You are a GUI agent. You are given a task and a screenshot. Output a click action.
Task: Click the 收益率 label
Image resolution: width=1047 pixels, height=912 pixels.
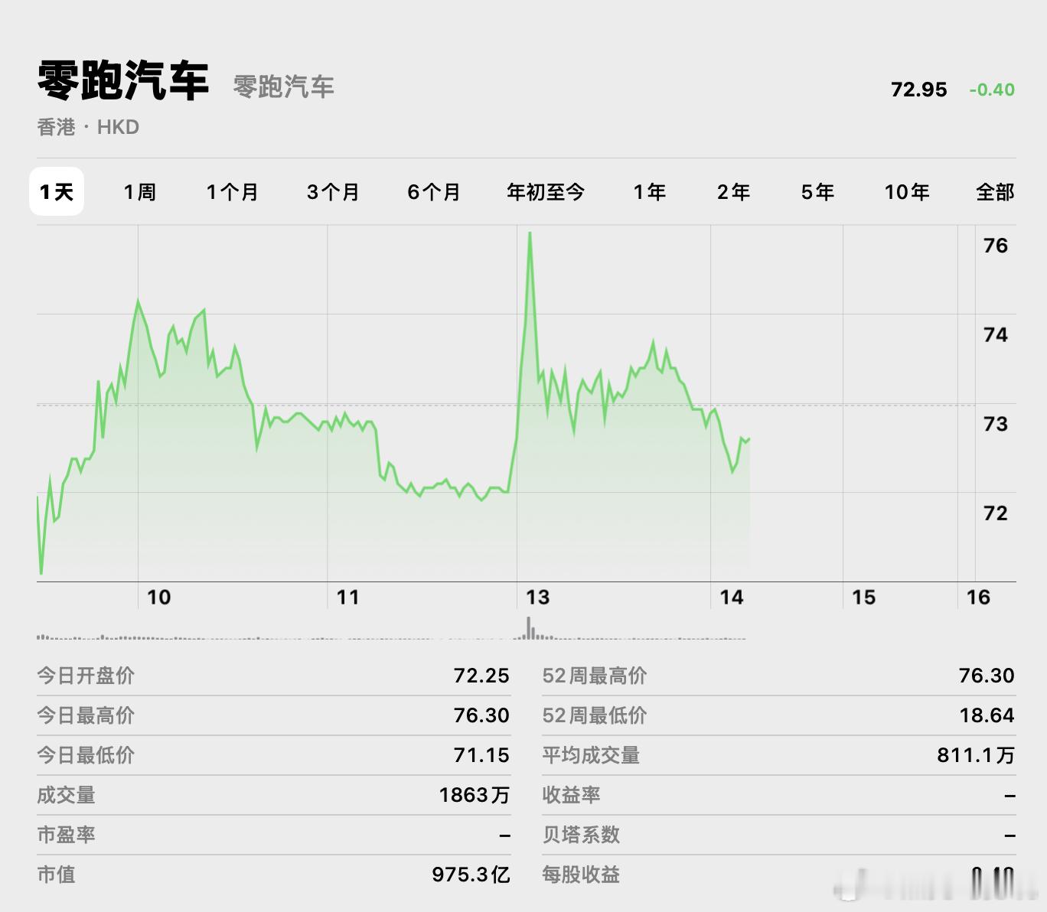(571, 795)
